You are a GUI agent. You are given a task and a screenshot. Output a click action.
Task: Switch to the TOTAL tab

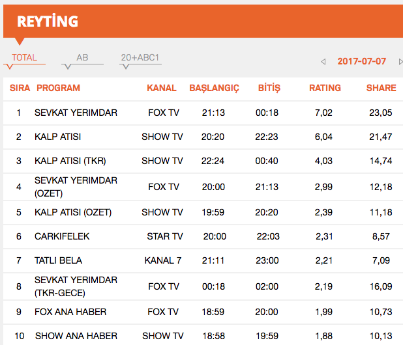point(25,58)
